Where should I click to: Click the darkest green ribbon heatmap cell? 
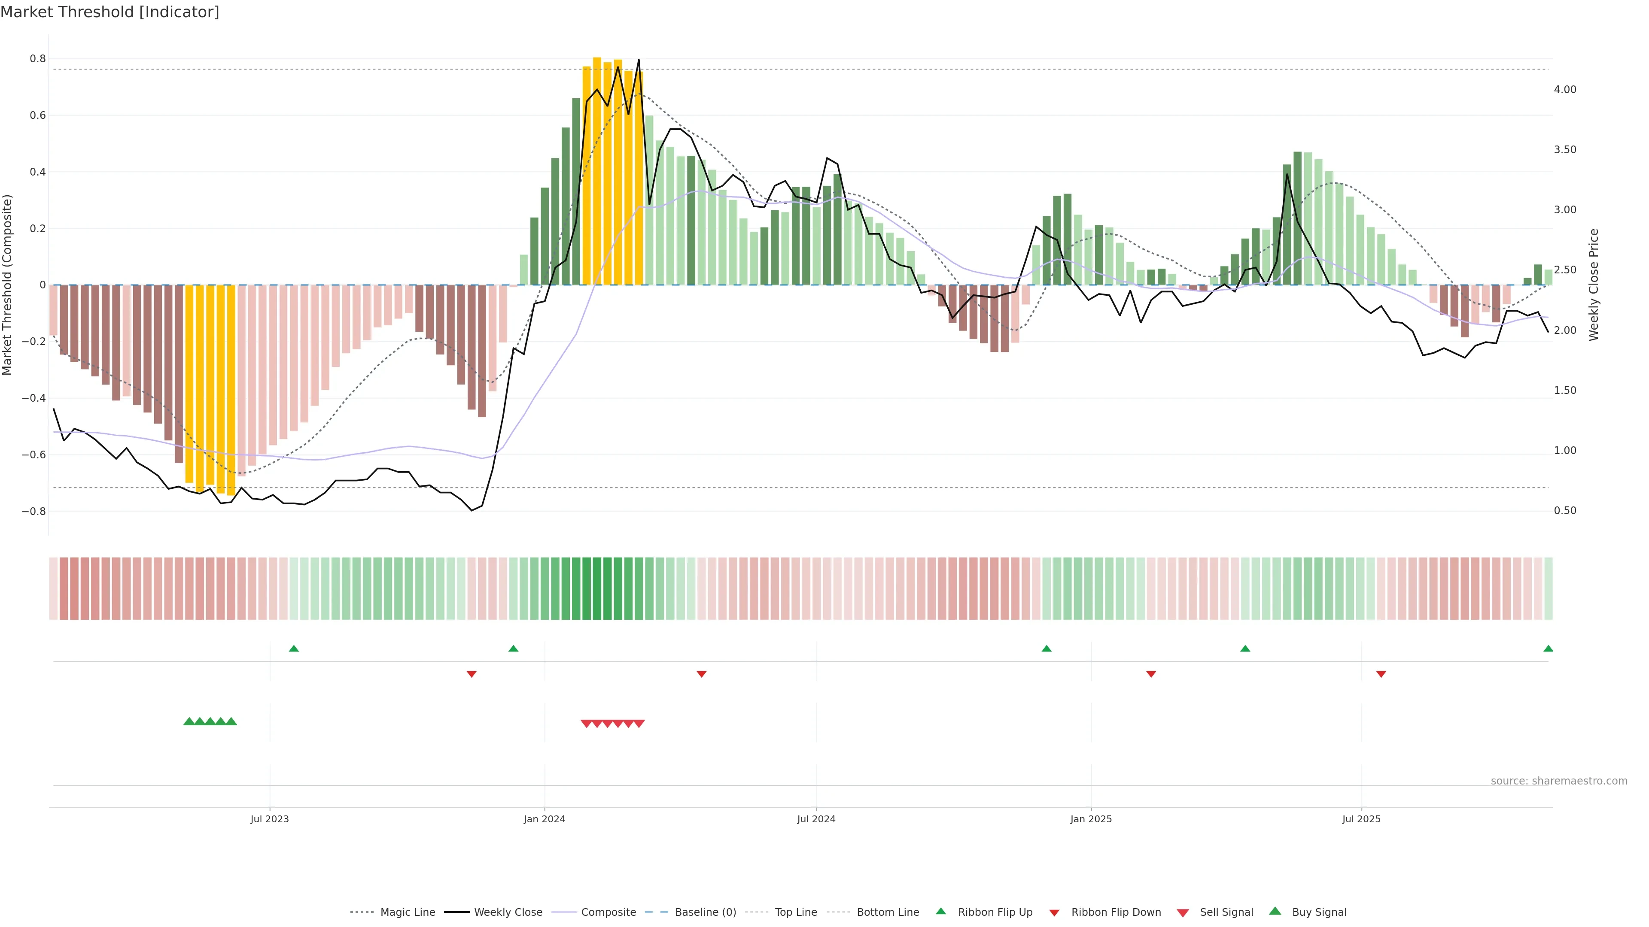point(596,588)
